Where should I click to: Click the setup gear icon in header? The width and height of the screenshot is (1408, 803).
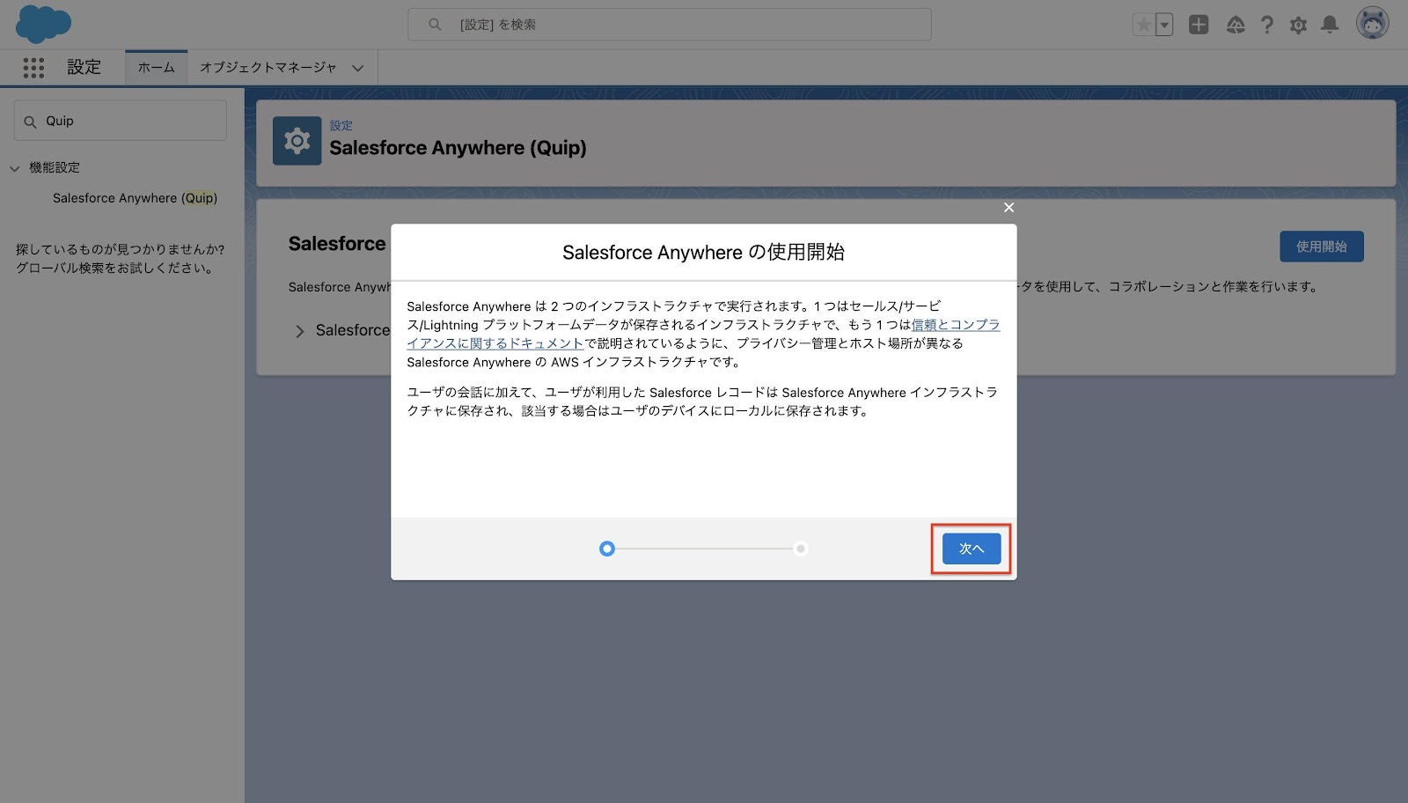click(1298, 25)
